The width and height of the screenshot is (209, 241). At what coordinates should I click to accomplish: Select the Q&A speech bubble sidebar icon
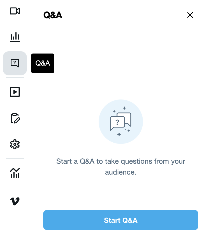click(x=15, y=63)
